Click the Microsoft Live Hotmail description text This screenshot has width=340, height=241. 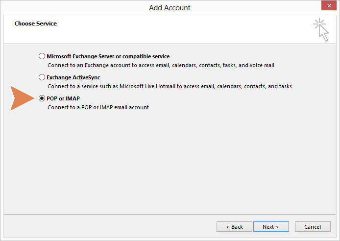click(170, 86)
